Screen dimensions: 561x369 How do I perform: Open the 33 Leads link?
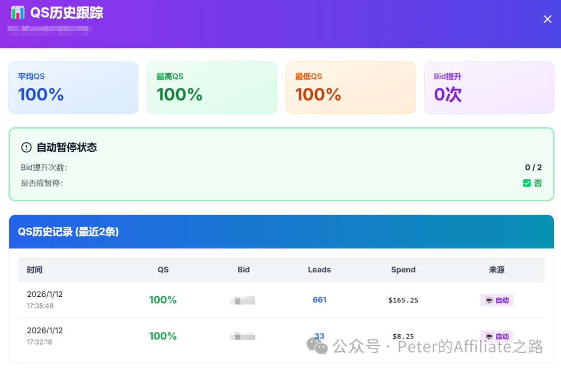tap(319, 336)
